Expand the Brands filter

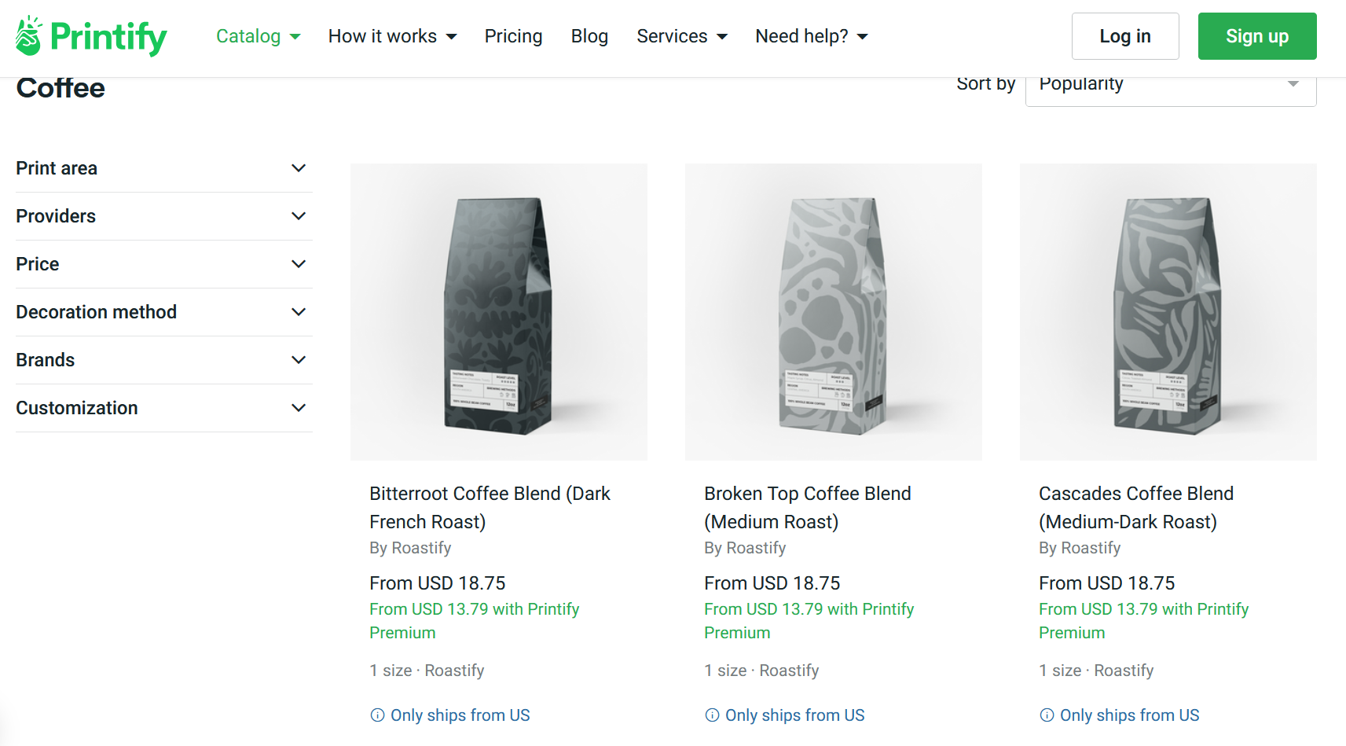(299, 359)
